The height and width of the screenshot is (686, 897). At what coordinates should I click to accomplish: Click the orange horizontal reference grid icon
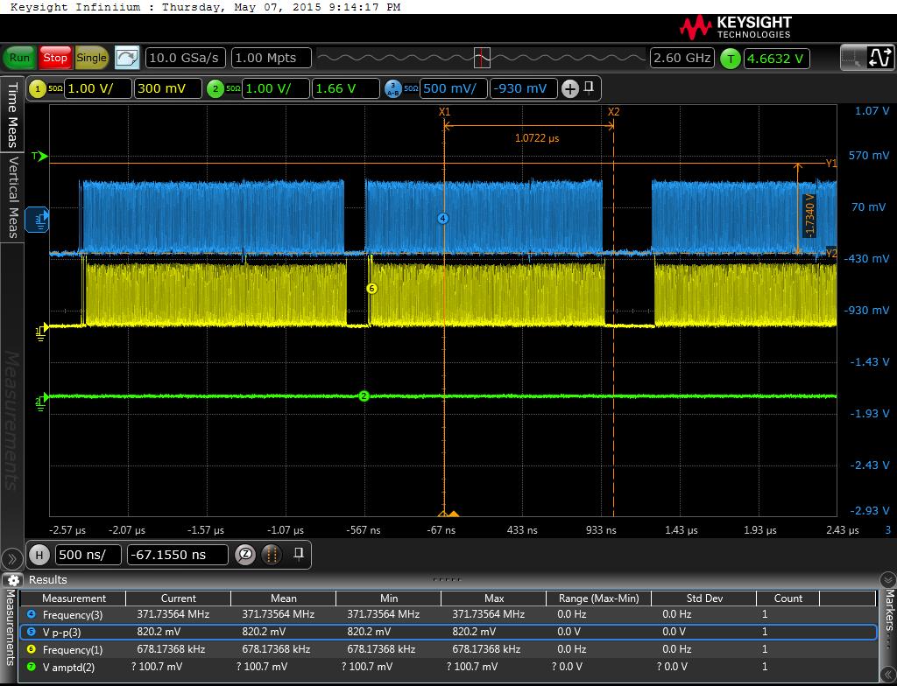pyautogui.click(x=272, y=554)
